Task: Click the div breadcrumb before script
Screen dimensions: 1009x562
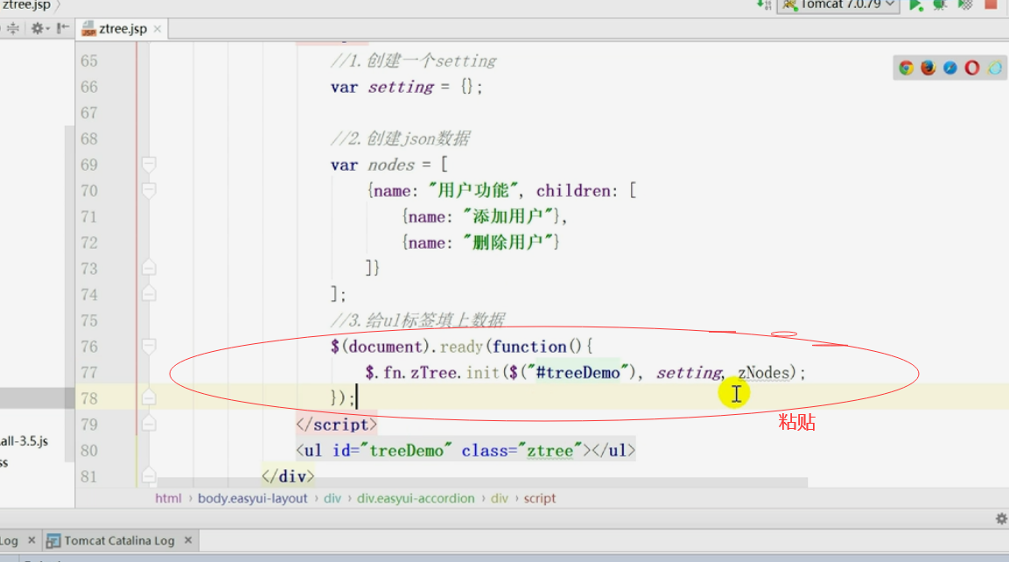Action: click(500, 498)
